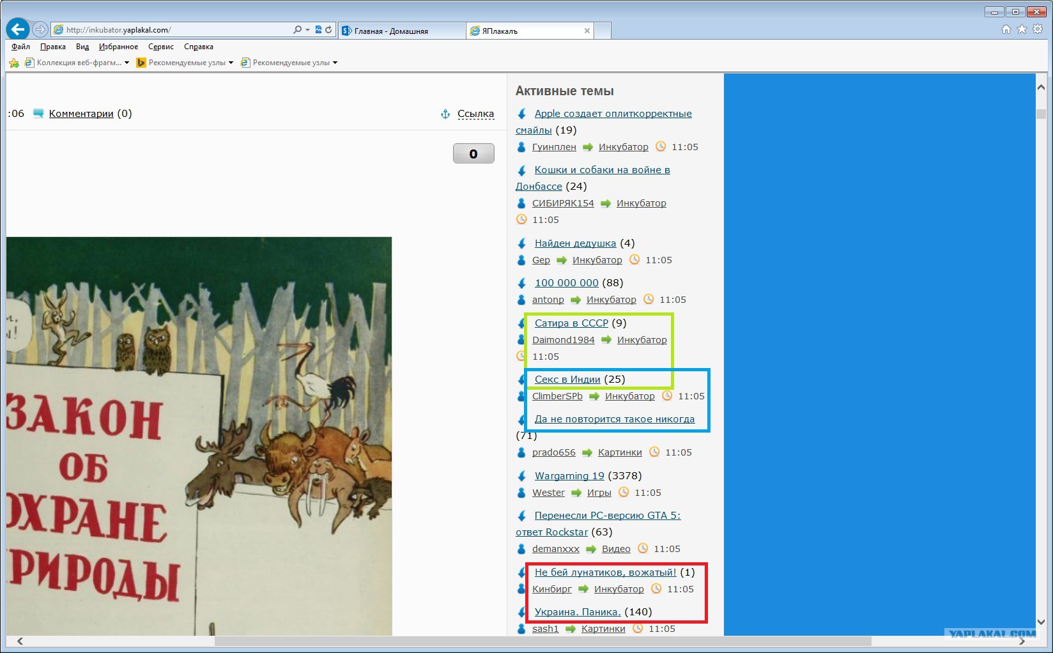1053x653 pixels.
Task: Open the topic Не бей лунатиков, вожатый!
Action: [605, 572]
